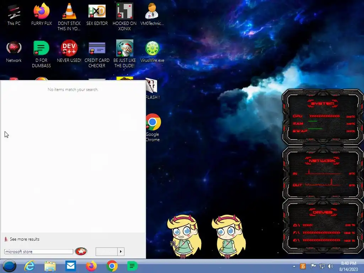The image size is (364, 273).
Task: Open the FLASH ! cards desktop icon
Action: tap(152, 89)
